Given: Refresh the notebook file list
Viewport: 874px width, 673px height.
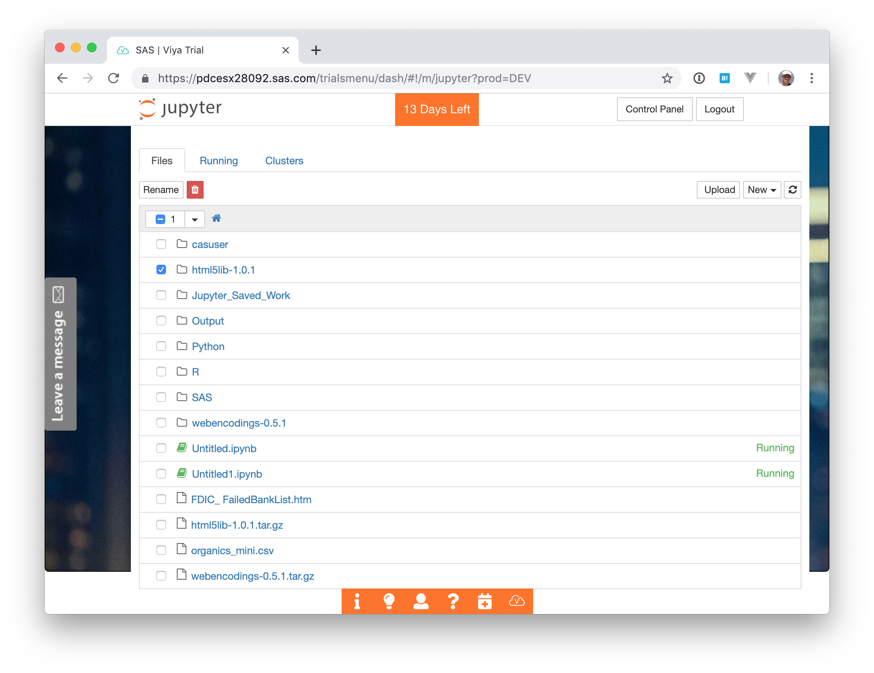Looking at the screenshot, I should click(x=792, y=189).
